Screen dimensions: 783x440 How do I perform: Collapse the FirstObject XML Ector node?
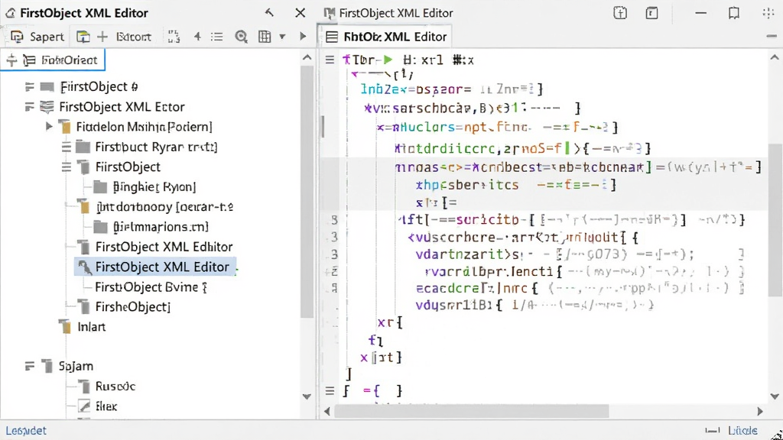[x=30, y=107]
